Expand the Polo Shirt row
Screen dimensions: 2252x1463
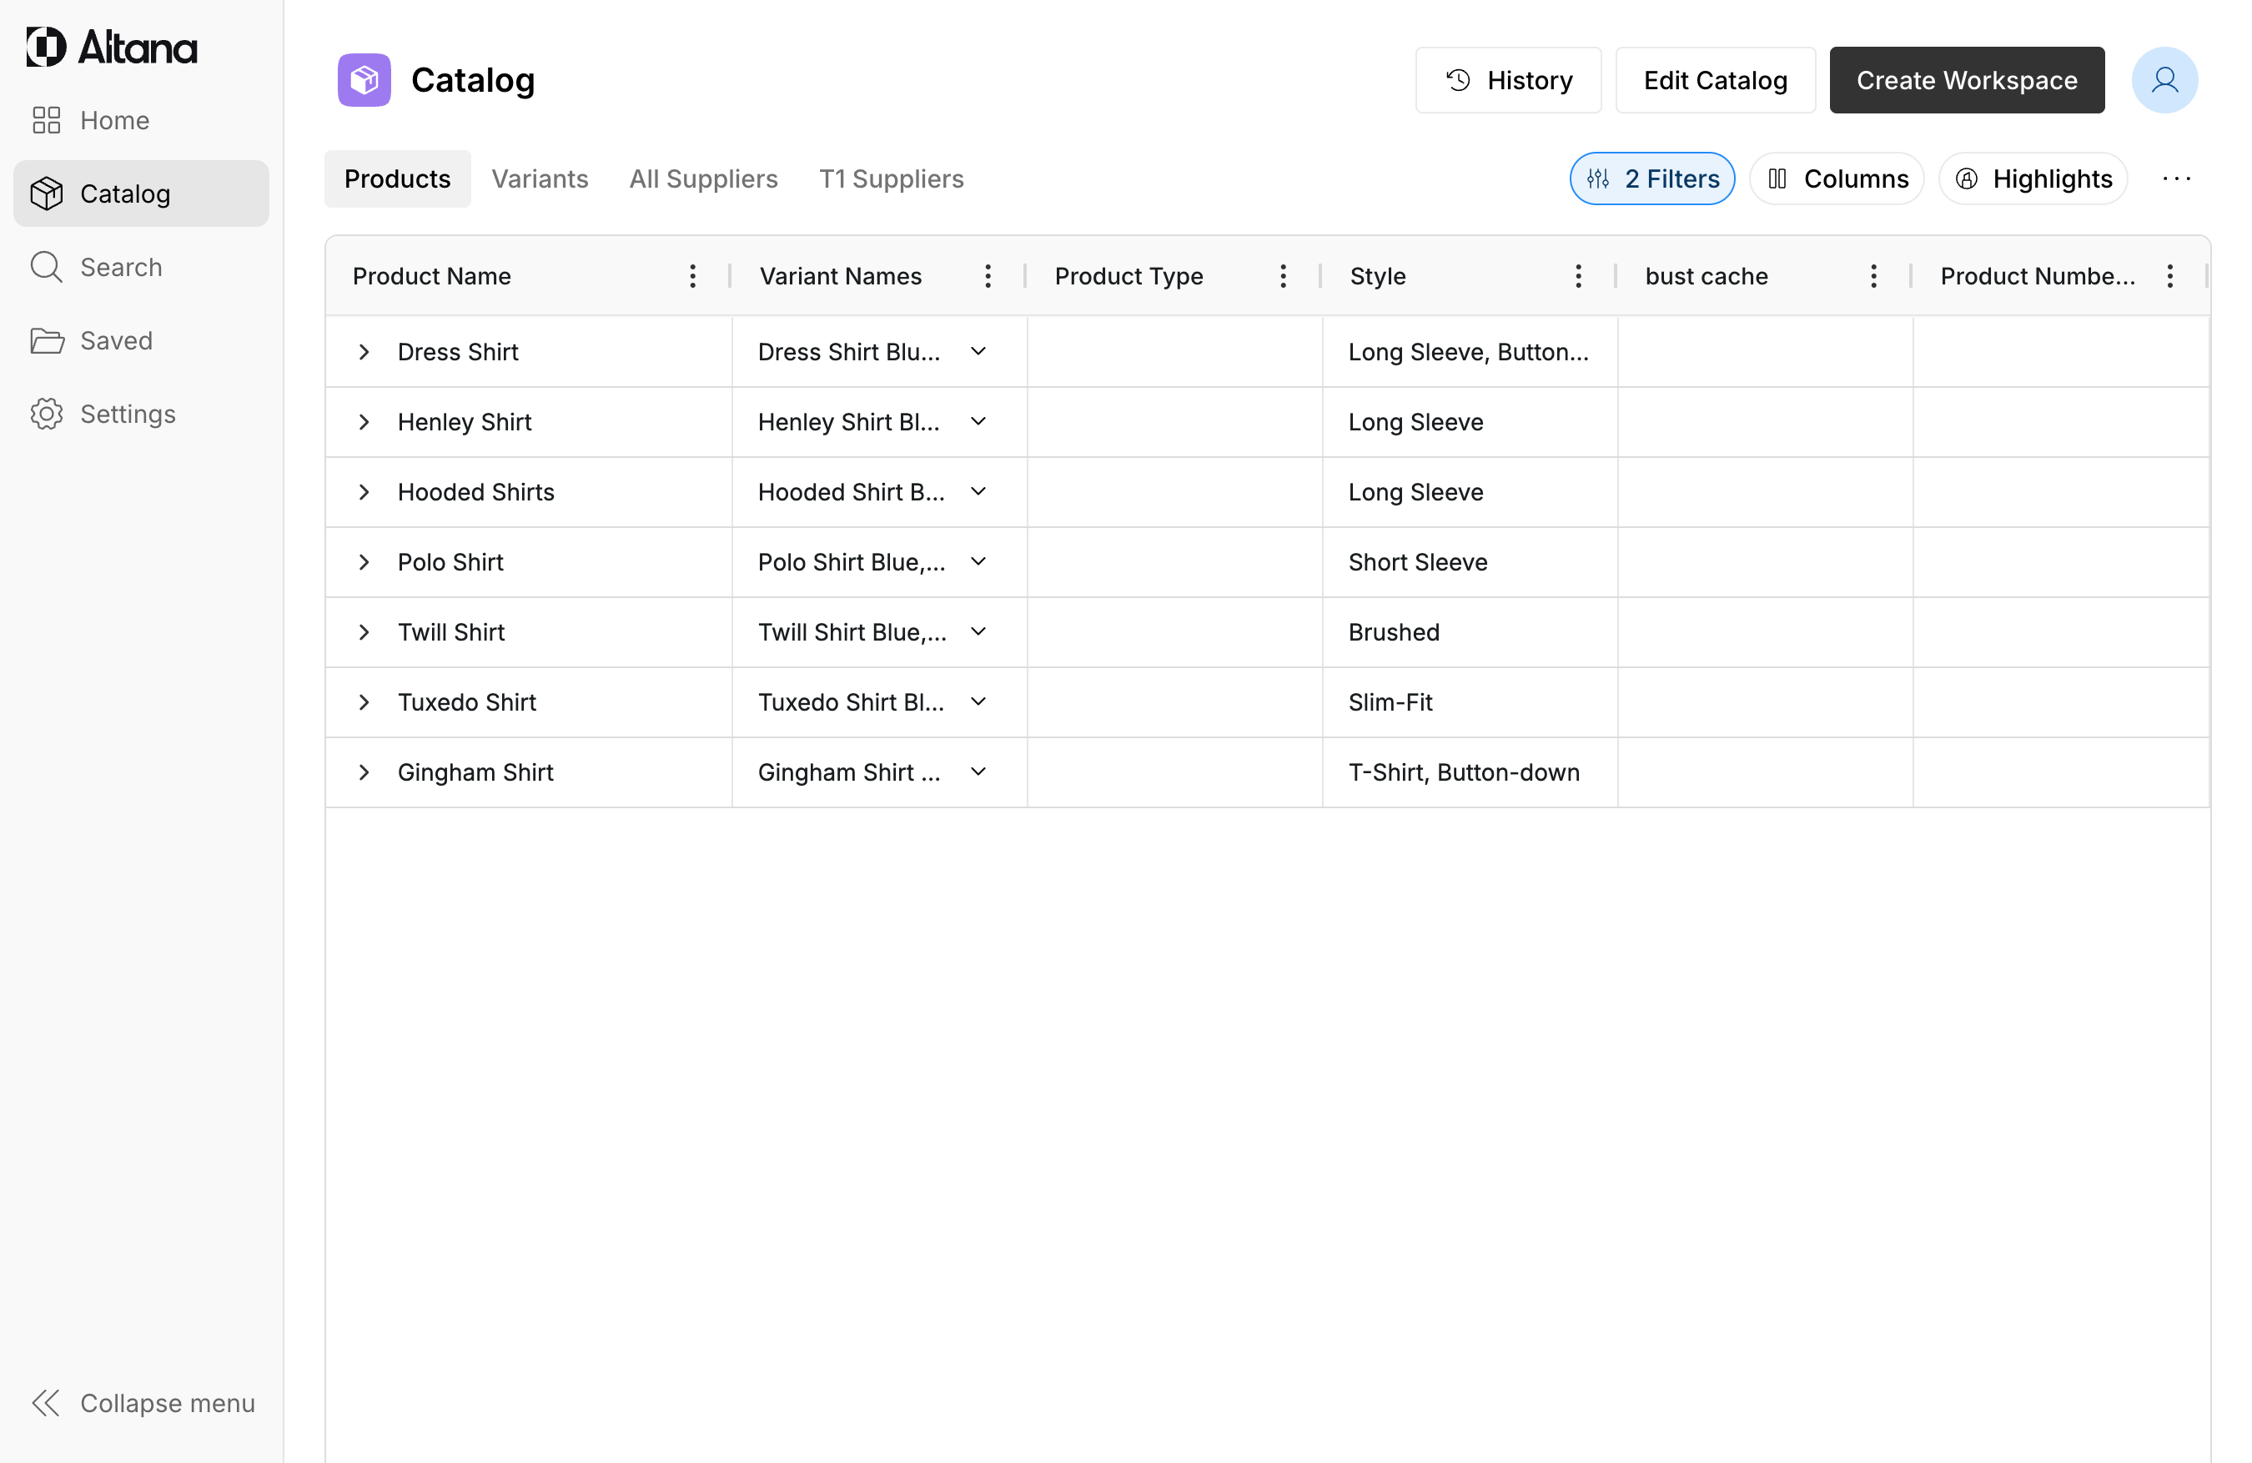click(x=364, y=562)
